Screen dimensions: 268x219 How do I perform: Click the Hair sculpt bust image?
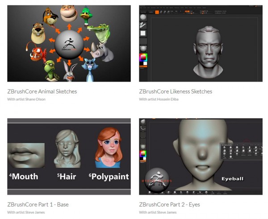tap(67, 148)
